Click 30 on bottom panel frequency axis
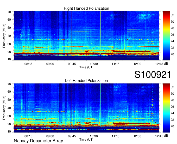Image resolution: width=177 pixels, height=144 pixels. point(9,116)
